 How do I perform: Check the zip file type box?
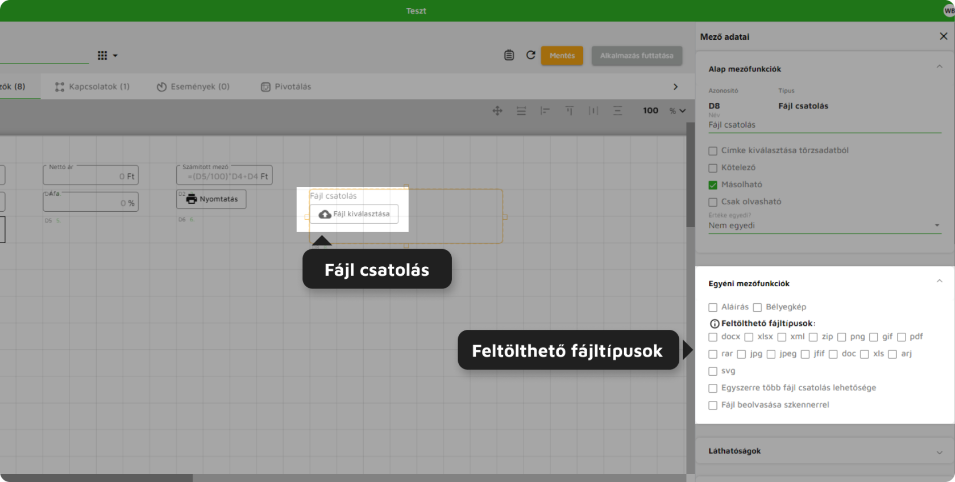(x=813, y=337)
